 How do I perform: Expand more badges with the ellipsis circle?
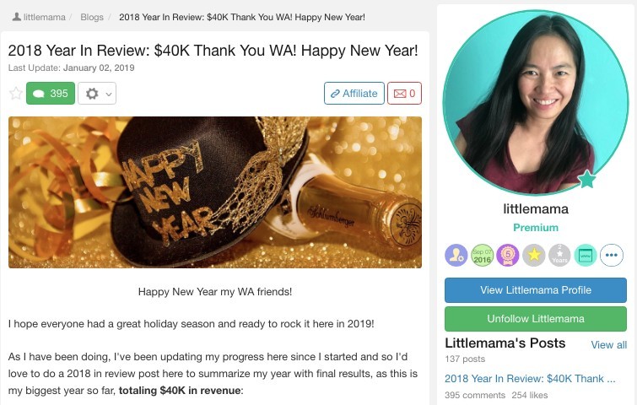point(612,255)
